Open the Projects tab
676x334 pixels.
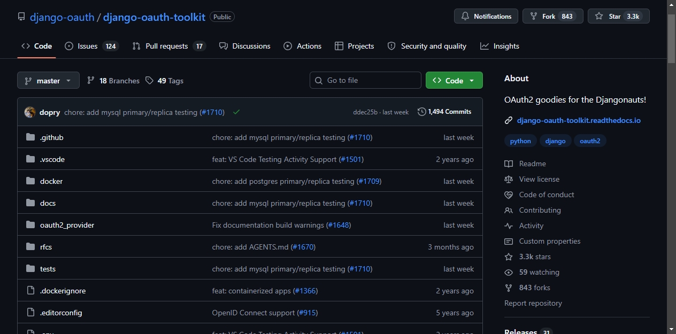[354, 46]
